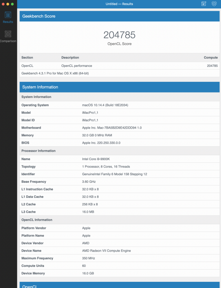Click the Untitled — Results window title
The width and height of the screenshot is (221, 288).
(x=119, y=4)
